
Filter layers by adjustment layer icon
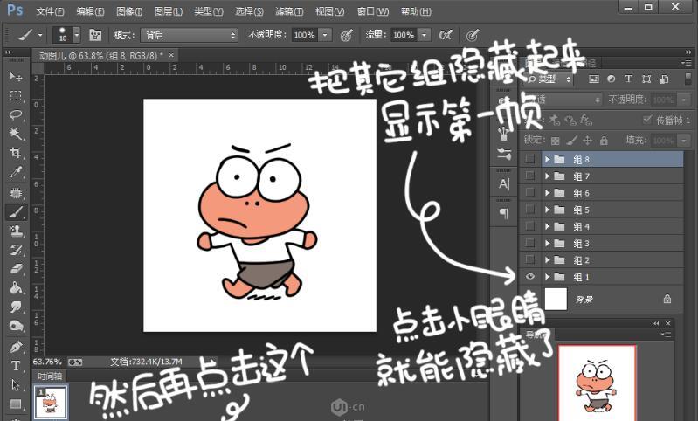coord(612,79)
